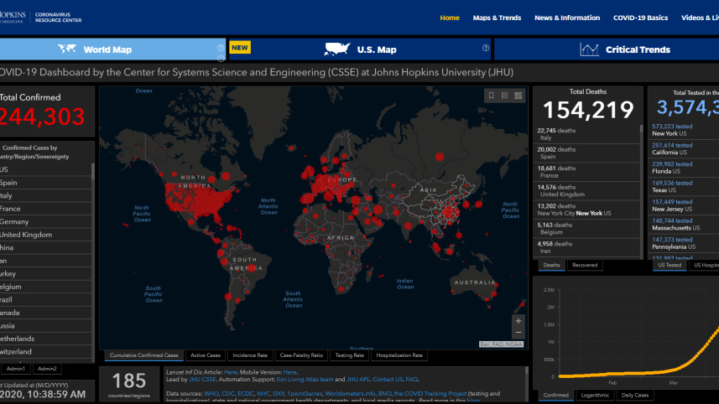
Task: Show the map legend icon
Action: 504,96
